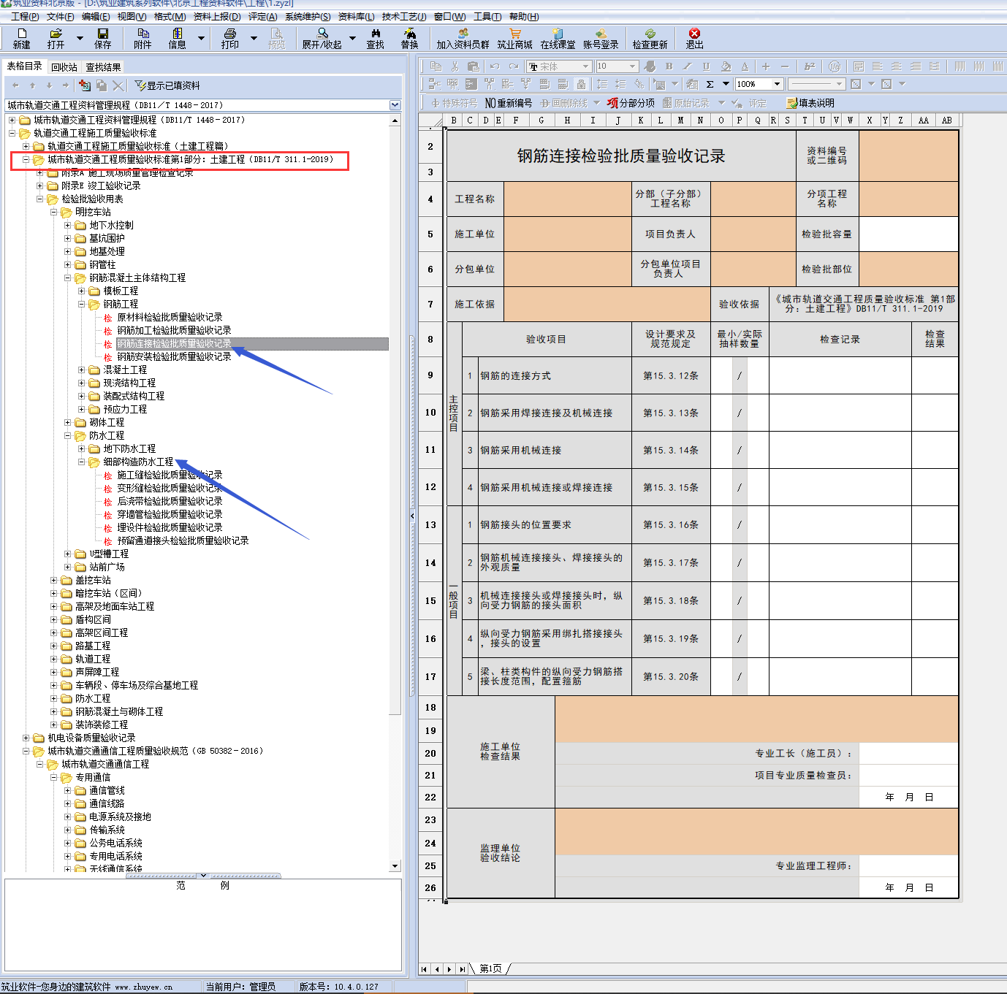Image resolution: width=1007 pixels, height=994 pixels.
Task: Click the 分部分项 button
Action: (x=631, y=103)
